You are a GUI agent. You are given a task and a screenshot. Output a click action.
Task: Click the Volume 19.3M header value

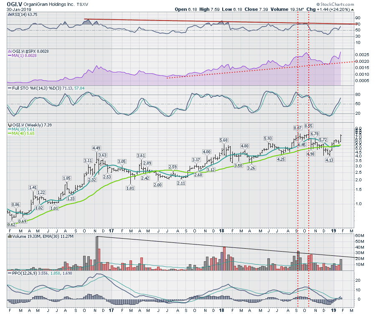point(287,9)
